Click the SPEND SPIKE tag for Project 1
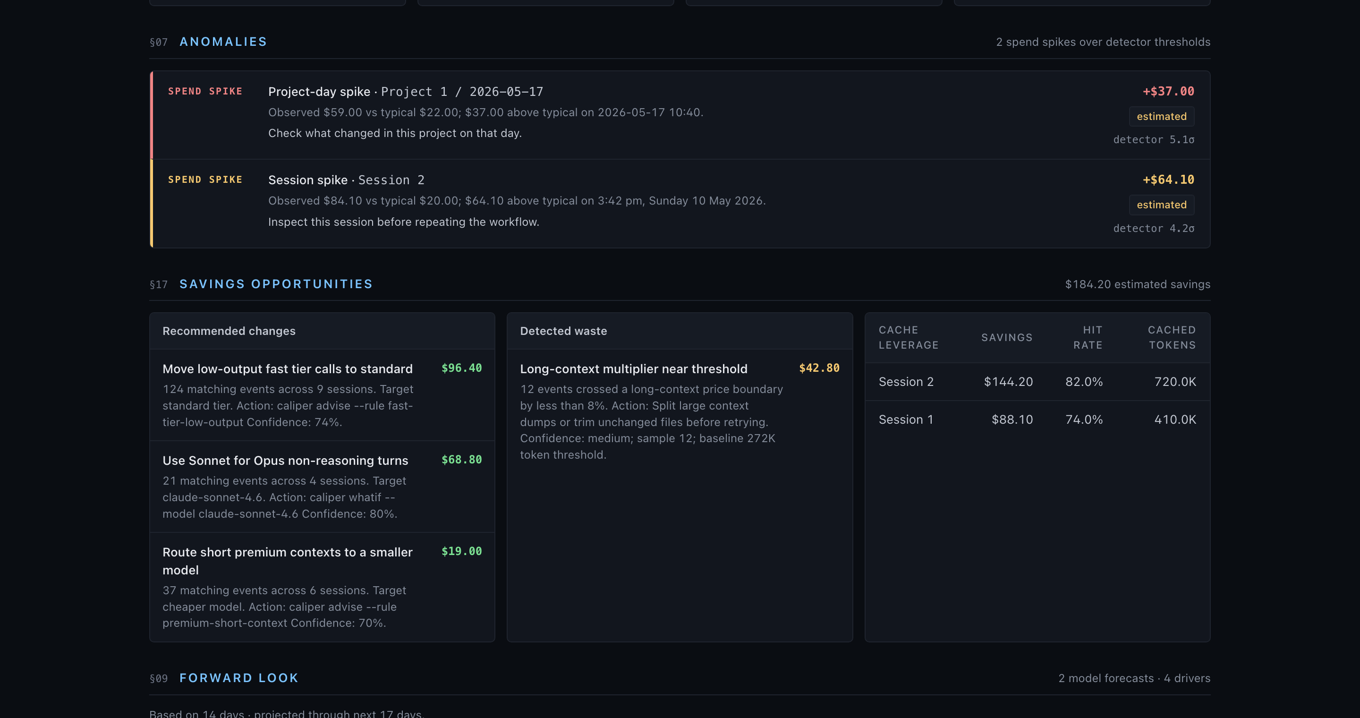The image size is (1360, 718). pyautogui.click(x=205, y=91)
